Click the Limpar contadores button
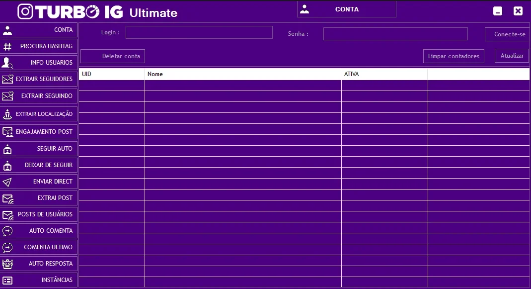The image size is (531, 289). pyautogui.click(x=454, y=56)
